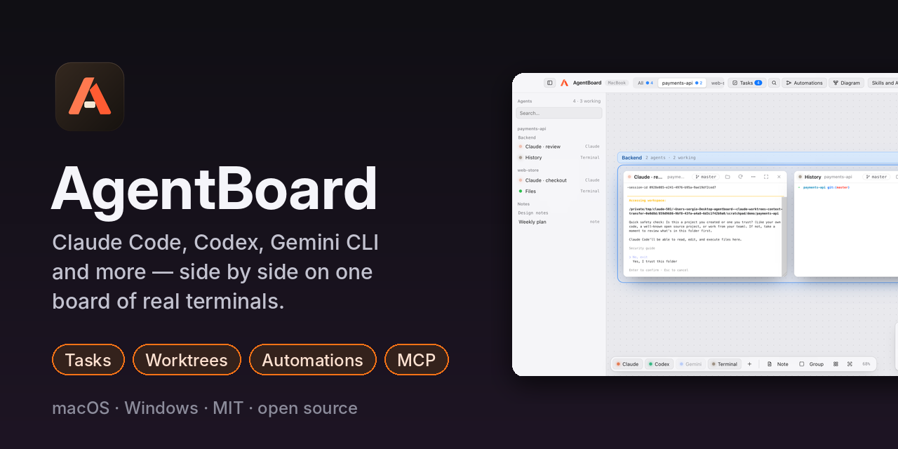The width and height of the screenshot is (898, 449).
Task: Add a Note from bottom toolbar
Action: click(x=778, y=364)
